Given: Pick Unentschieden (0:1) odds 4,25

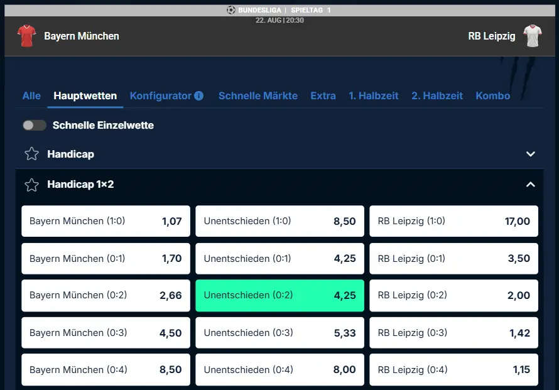Looking at the screenshot, I should [x=280, y=259].
